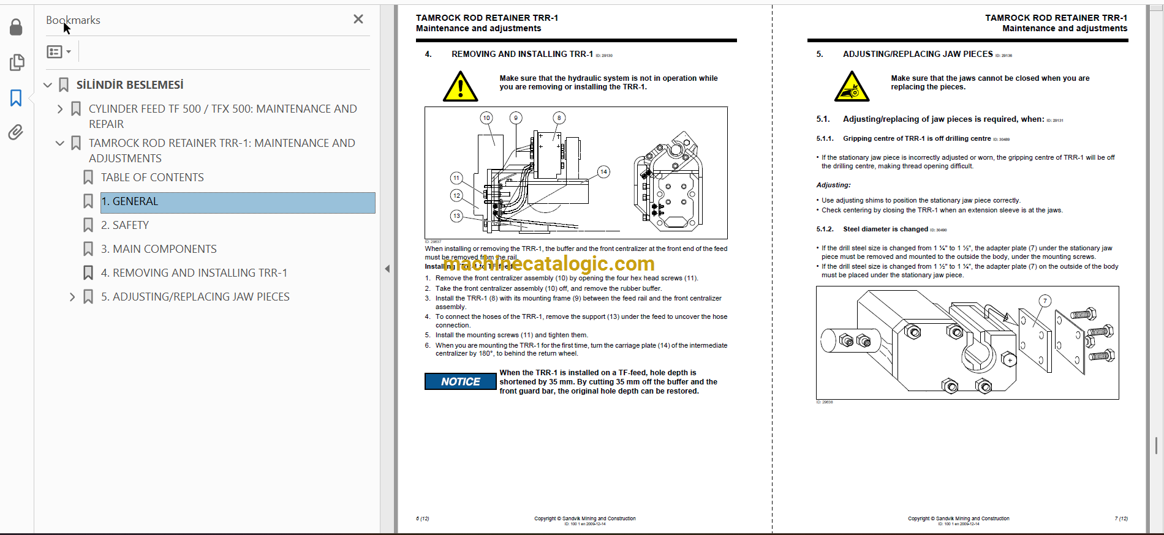Click the yellow warning triangle on page 6
This screenshot has height=535, width=1164.
coord(460,86)
